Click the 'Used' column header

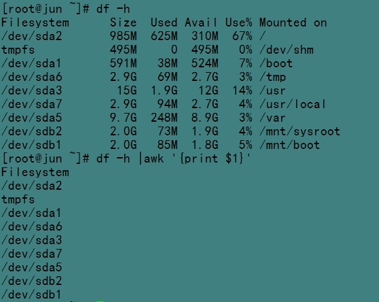pyautogui.click(x=164, y=22)
